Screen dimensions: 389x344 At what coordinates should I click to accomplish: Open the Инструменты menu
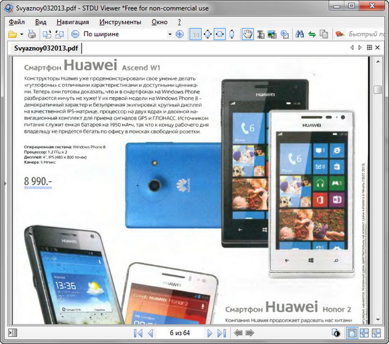[x=120, y=21]
